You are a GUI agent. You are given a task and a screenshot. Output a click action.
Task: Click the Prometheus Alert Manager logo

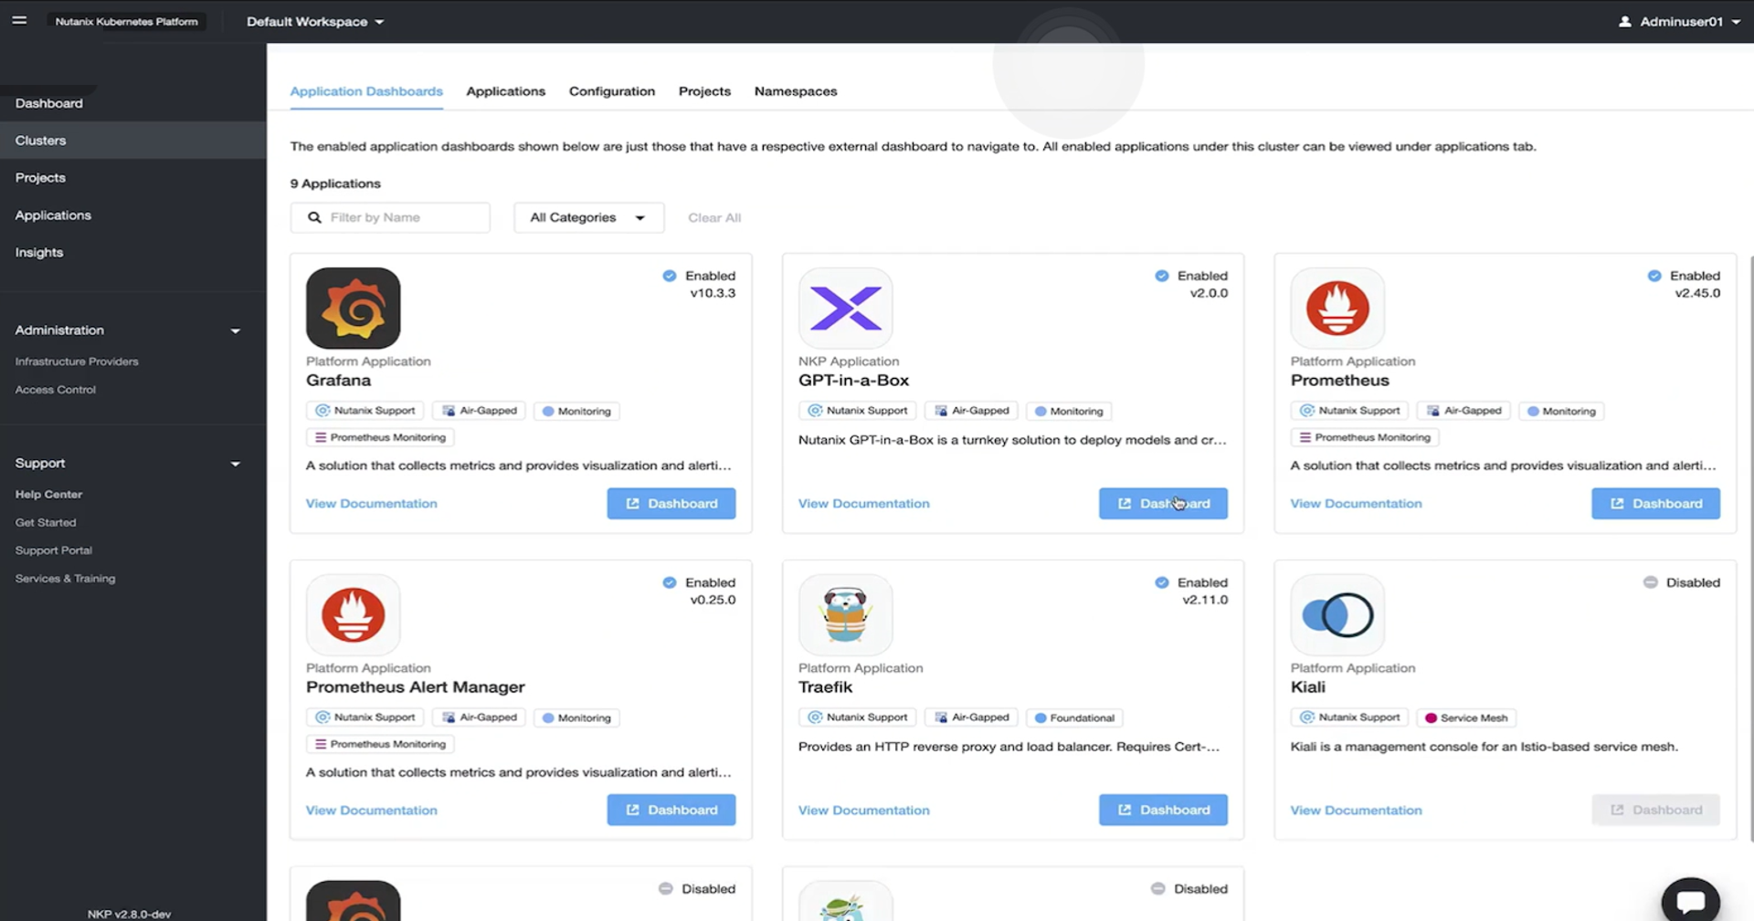(353, 614)
